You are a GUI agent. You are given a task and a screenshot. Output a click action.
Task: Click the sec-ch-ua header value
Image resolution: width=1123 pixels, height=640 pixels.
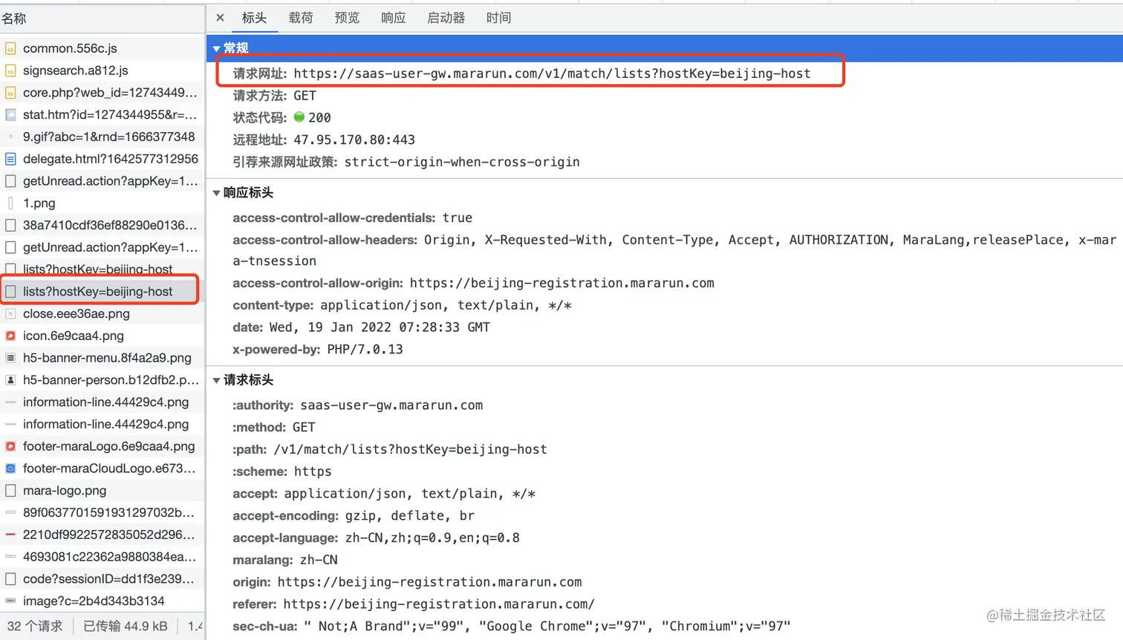[x=547, y=627]
